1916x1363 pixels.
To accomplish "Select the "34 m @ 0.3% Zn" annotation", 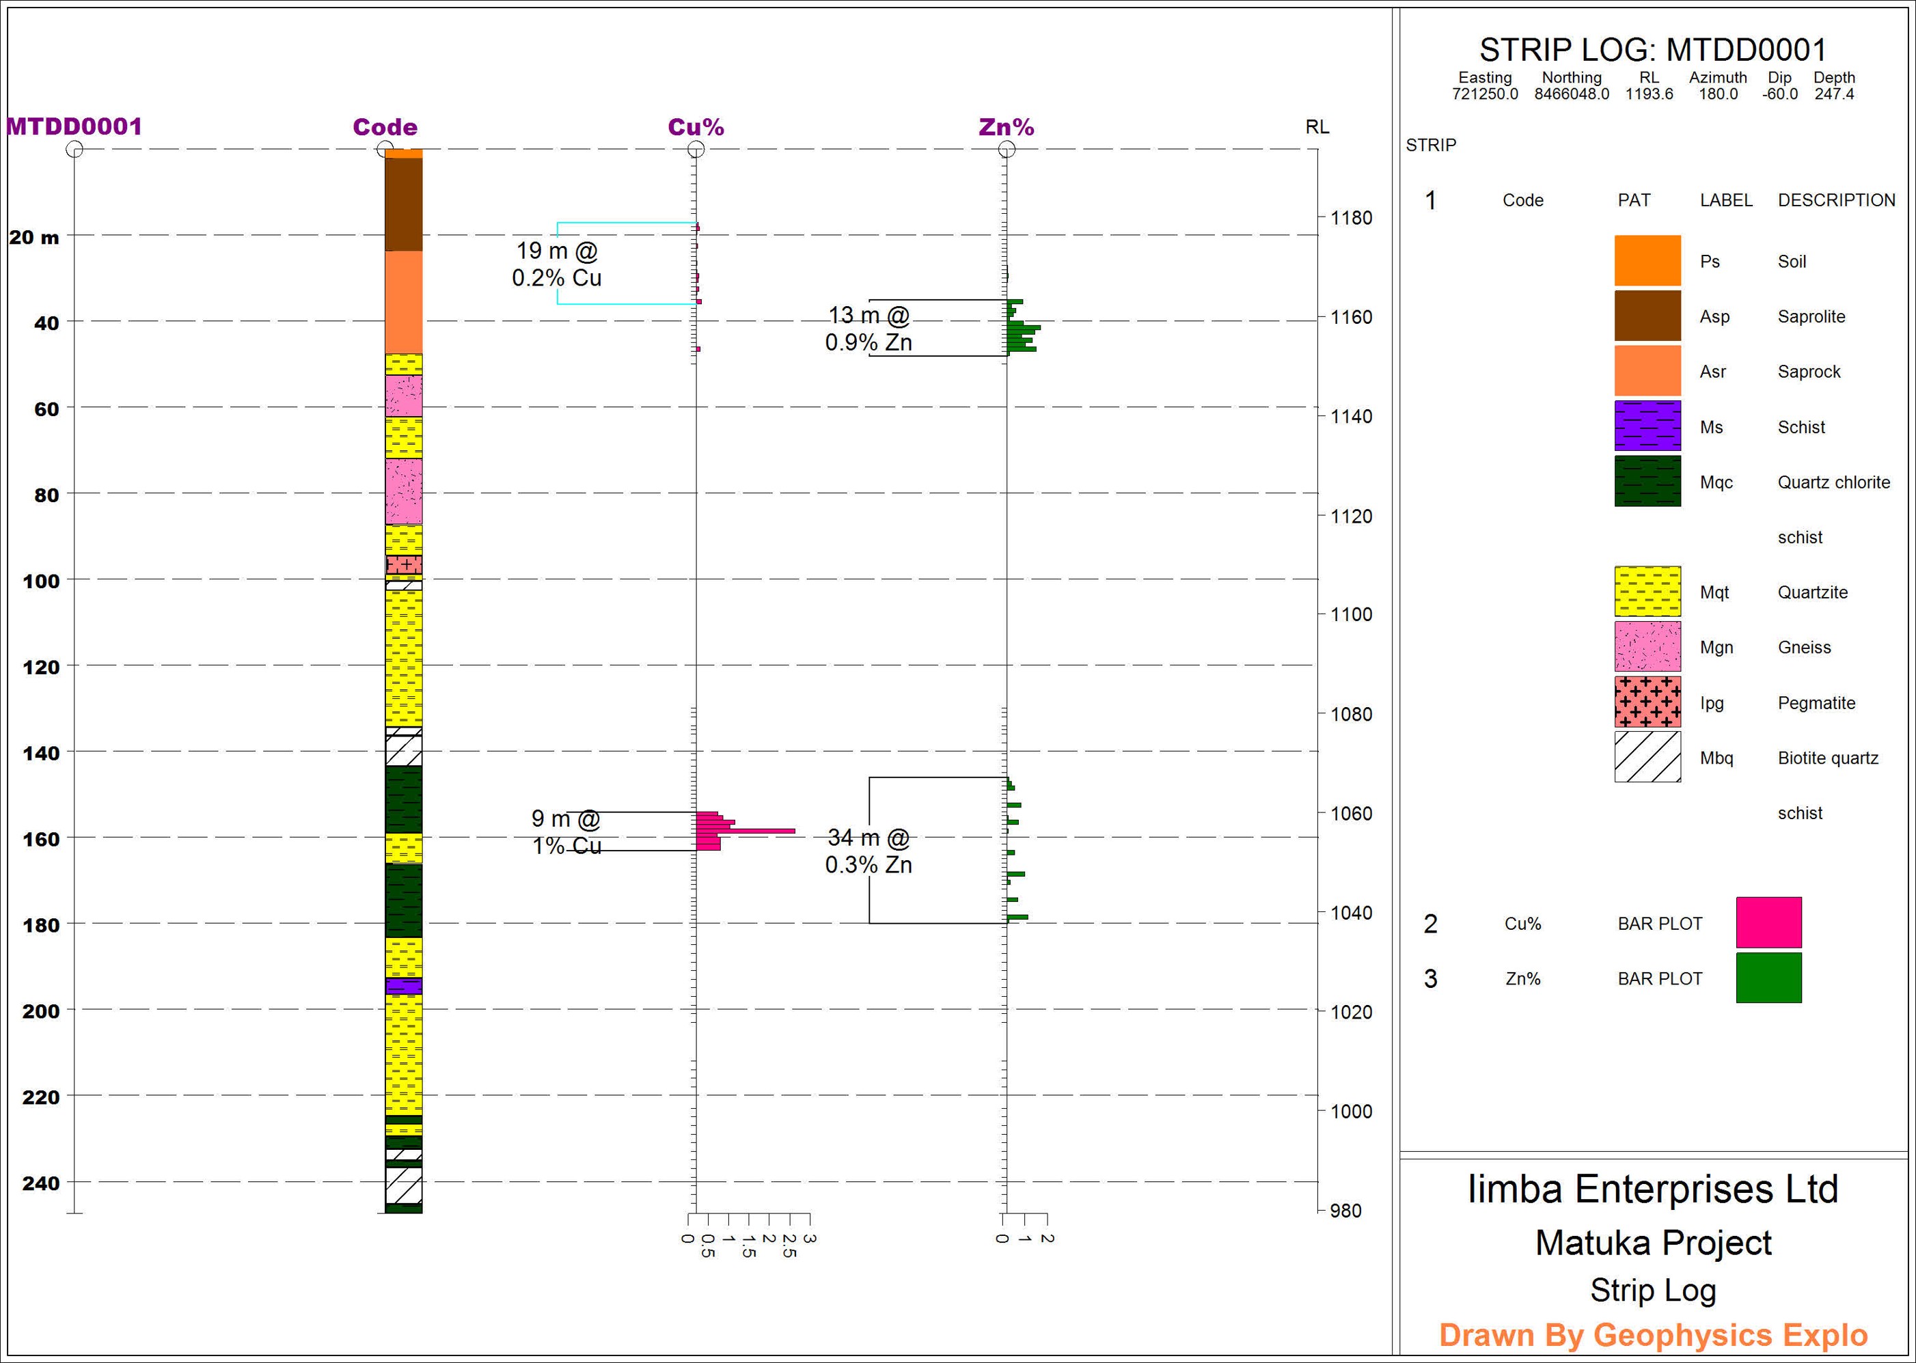I will (x=868, y=851).
